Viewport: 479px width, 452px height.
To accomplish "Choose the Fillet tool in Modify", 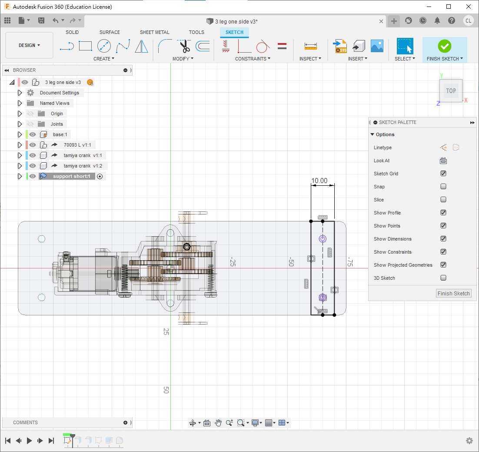I will coord(165,46).
